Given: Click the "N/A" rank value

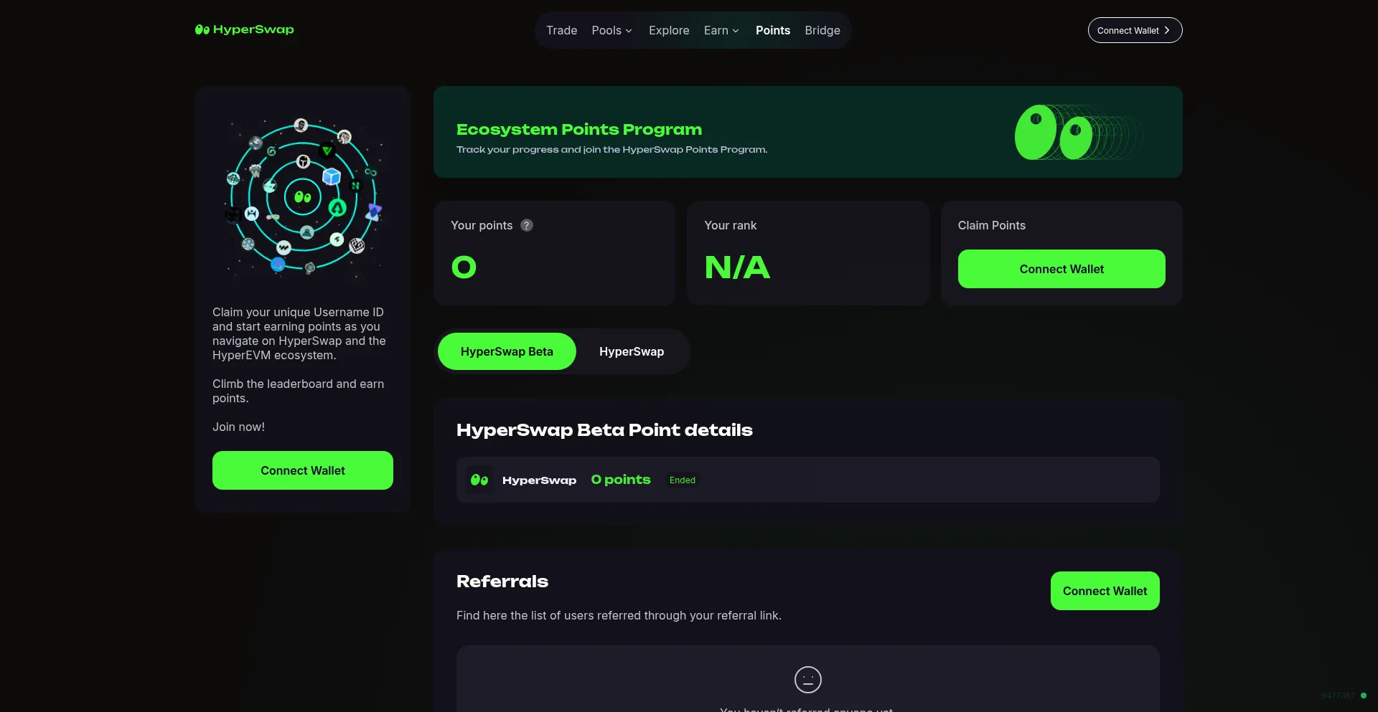Looking at the screenshot, I should pyautogui.click(x=737, y=267).
